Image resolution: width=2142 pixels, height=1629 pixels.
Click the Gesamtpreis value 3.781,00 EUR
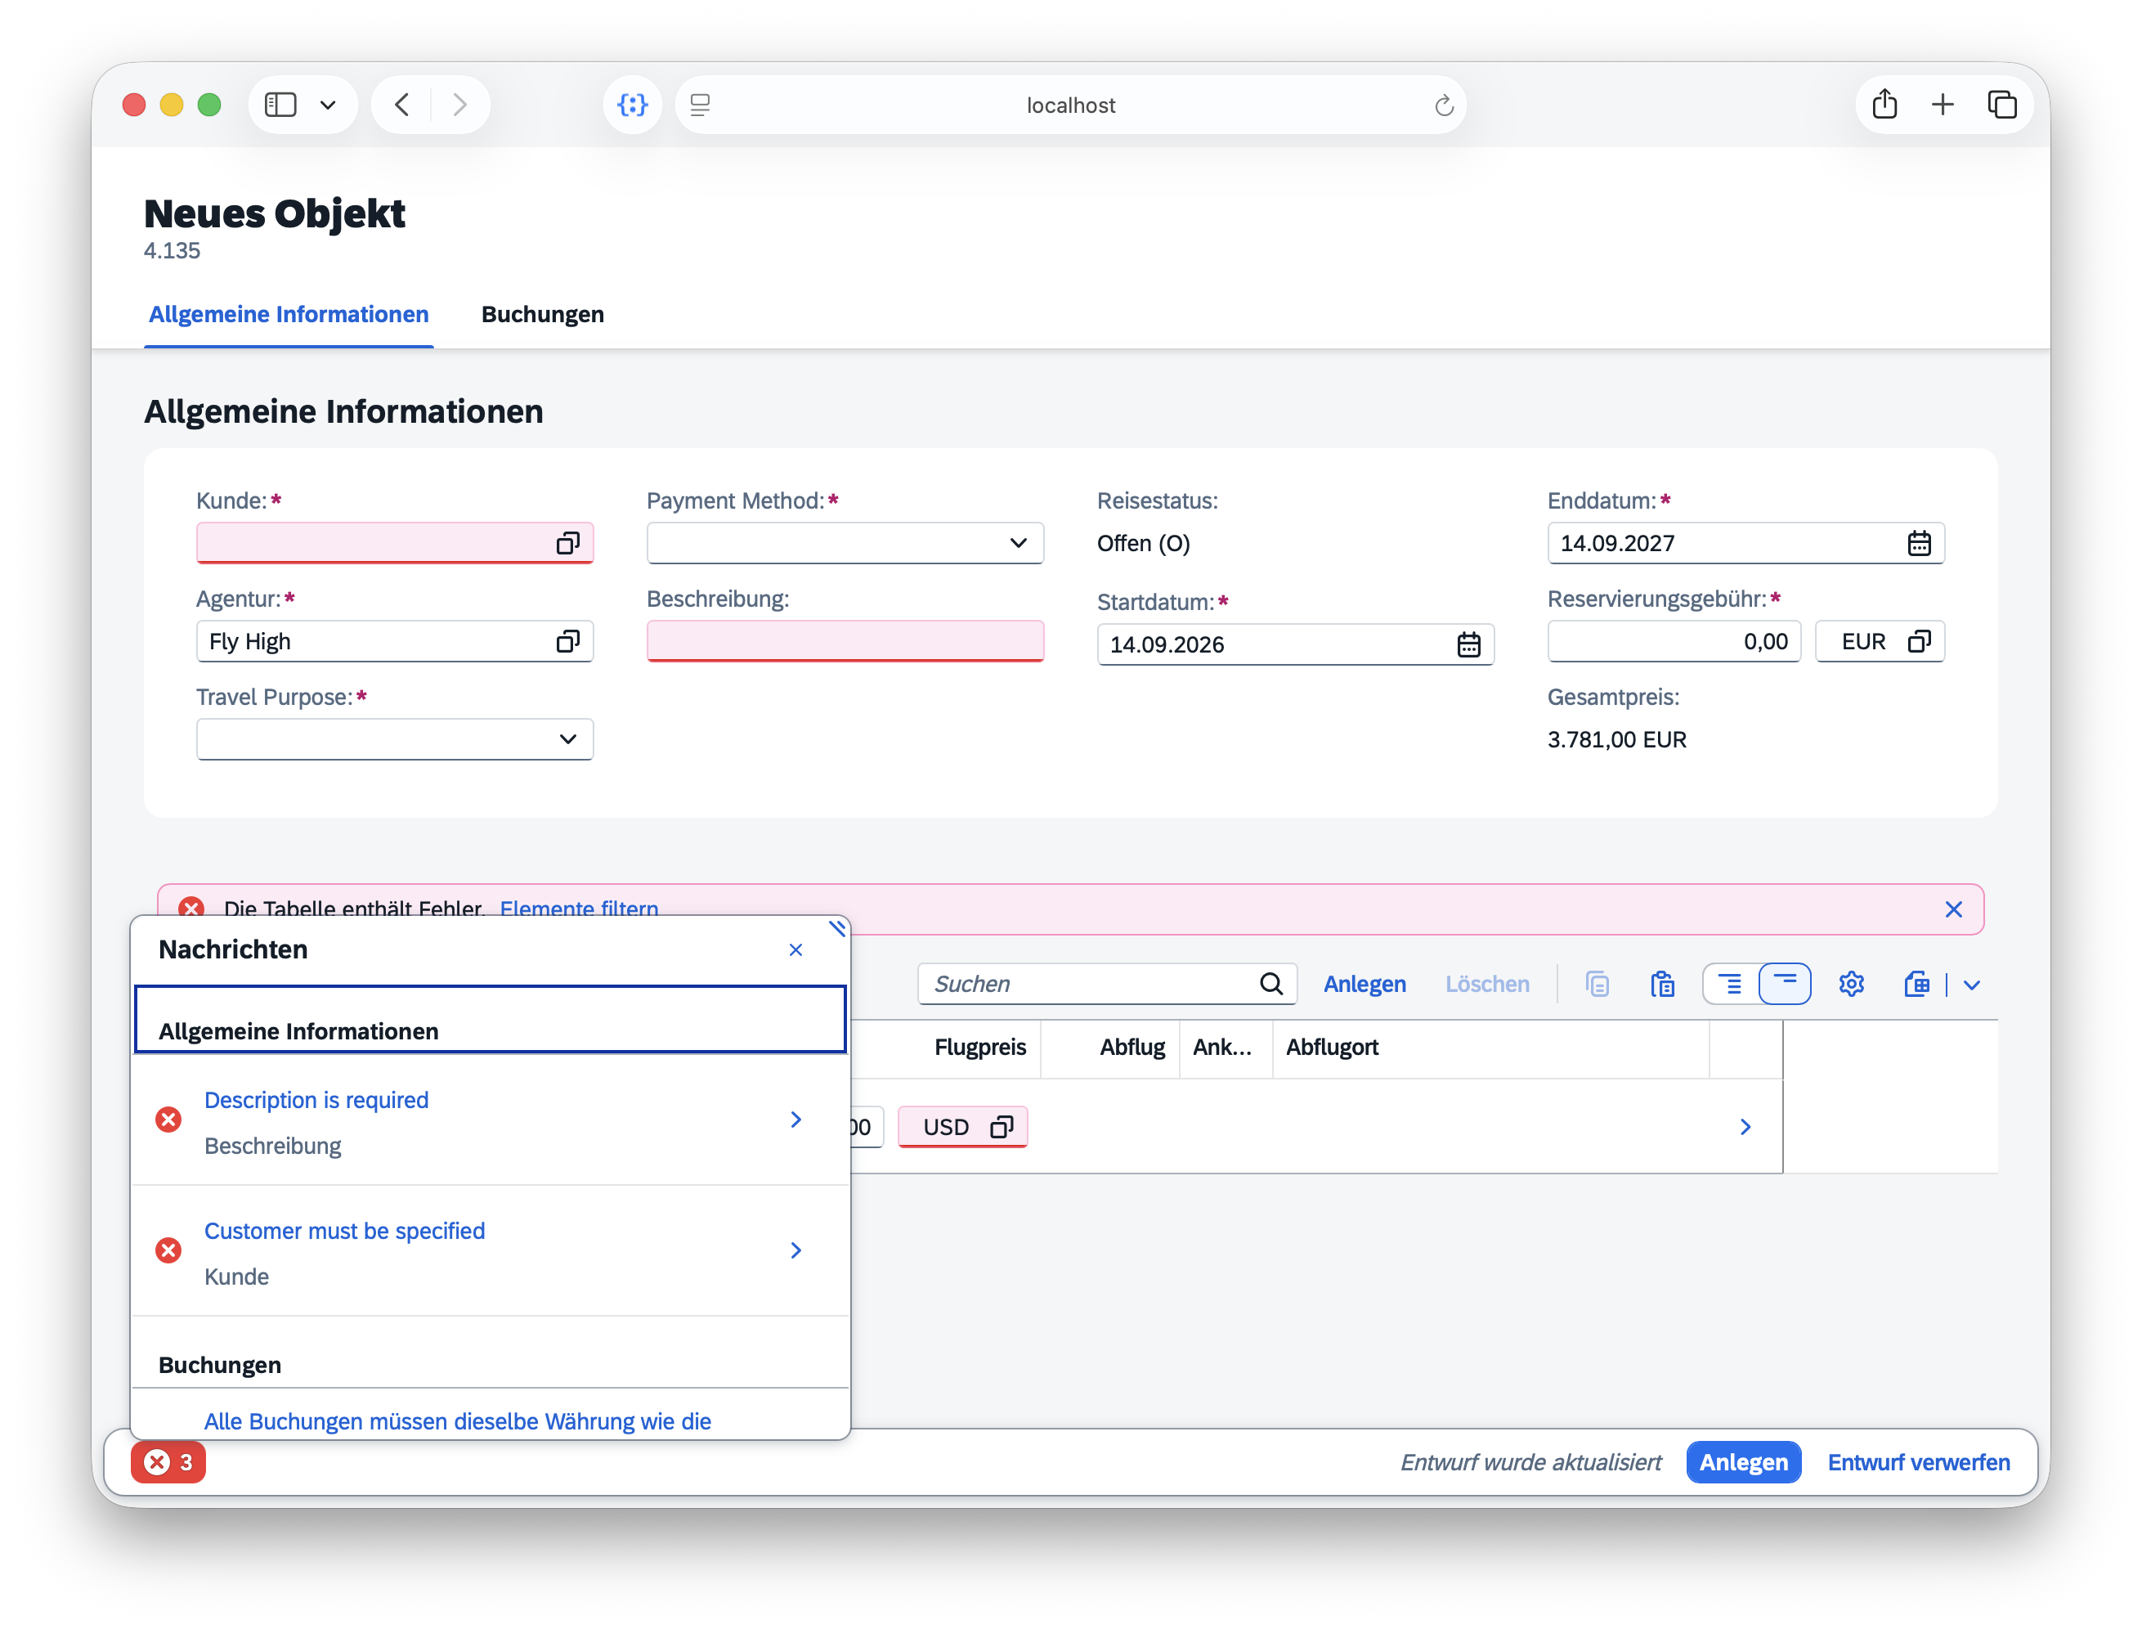[1616, 739]
